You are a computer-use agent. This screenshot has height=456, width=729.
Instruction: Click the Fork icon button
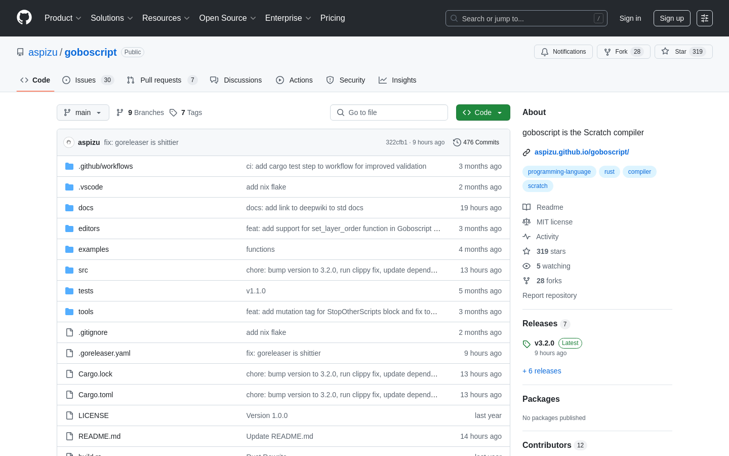[x=607, y=52]
